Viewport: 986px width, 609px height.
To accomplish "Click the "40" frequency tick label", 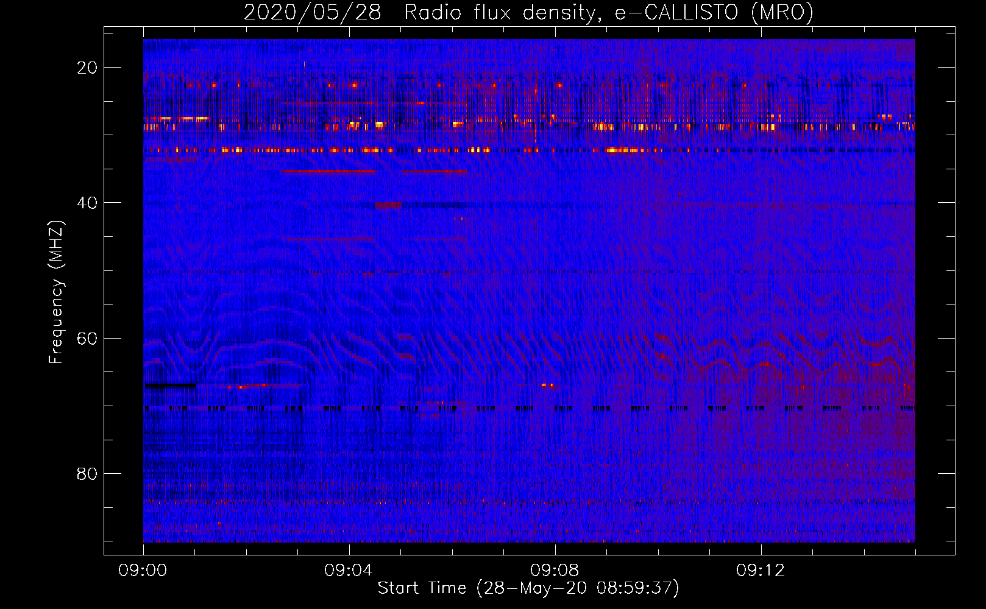I will 87,203.
